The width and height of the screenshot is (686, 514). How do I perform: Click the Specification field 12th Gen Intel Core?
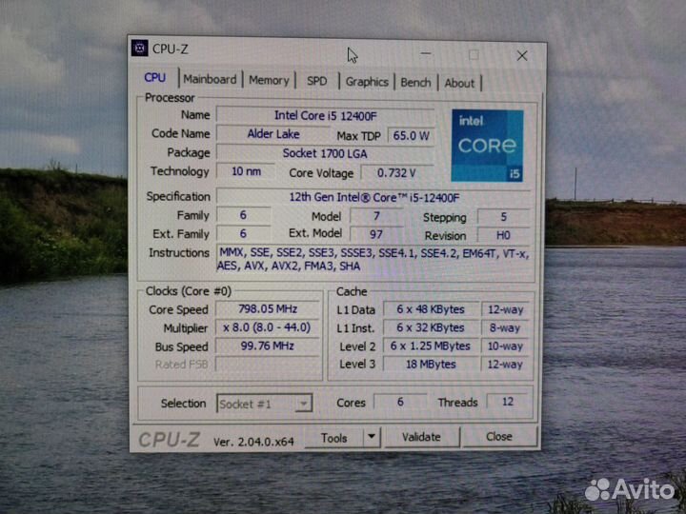(x=374, y=197)
